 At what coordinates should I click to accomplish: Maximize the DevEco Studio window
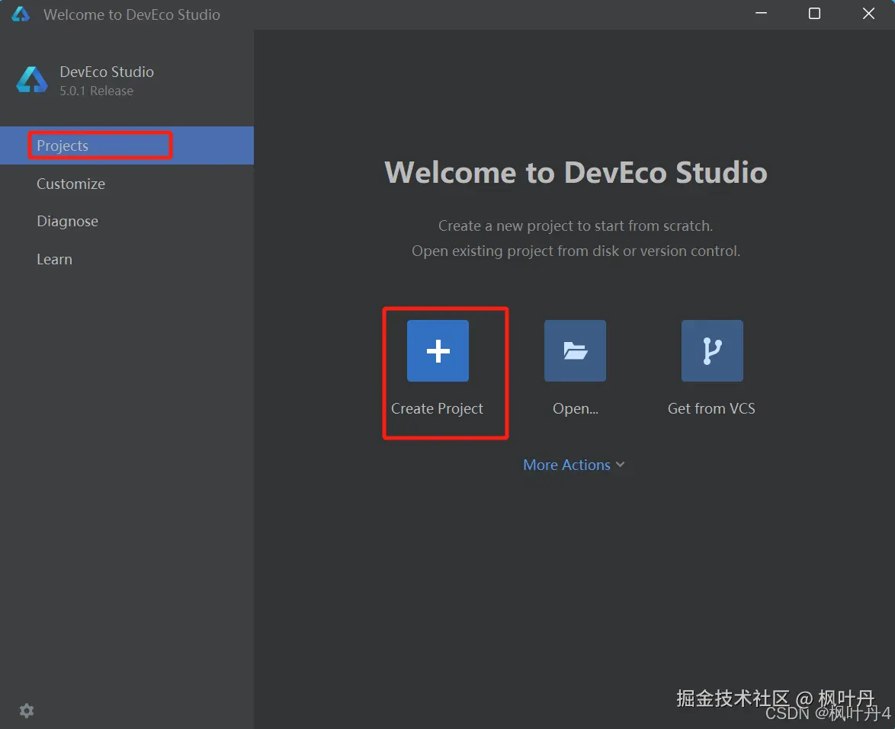[814, 14]
